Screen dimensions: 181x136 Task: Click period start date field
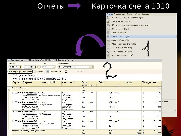[14, 67]
